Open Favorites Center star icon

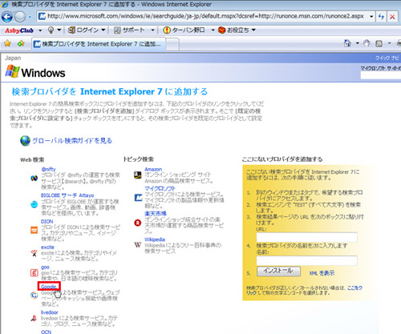pos(7,43)
